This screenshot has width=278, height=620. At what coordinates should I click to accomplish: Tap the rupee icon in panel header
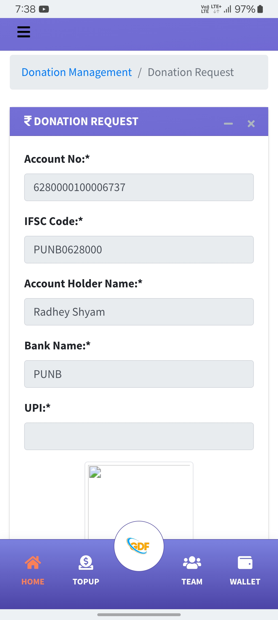coord(28,121)
